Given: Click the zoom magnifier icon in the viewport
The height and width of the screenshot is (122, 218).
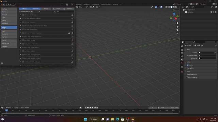Looking at the screenshot, I should pos(177,23).
